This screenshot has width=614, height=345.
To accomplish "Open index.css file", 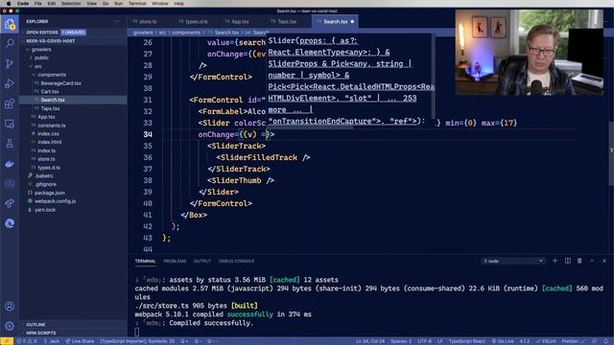I will coord(48,134).
